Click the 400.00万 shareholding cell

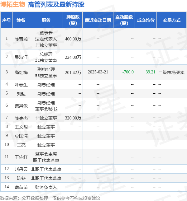click(73, 39)
